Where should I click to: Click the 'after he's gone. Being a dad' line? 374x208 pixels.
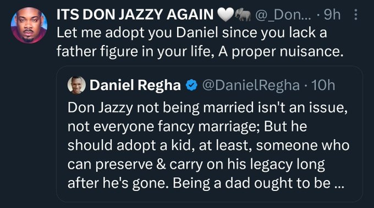click(206, 183)
